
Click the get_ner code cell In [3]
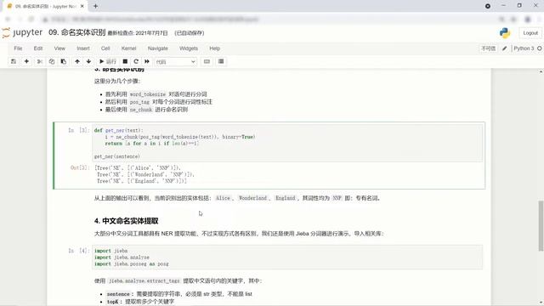[287, 144]
